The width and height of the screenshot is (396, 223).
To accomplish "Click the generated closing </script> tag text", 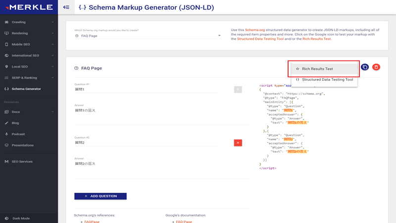I will click(x=268, y=168).
